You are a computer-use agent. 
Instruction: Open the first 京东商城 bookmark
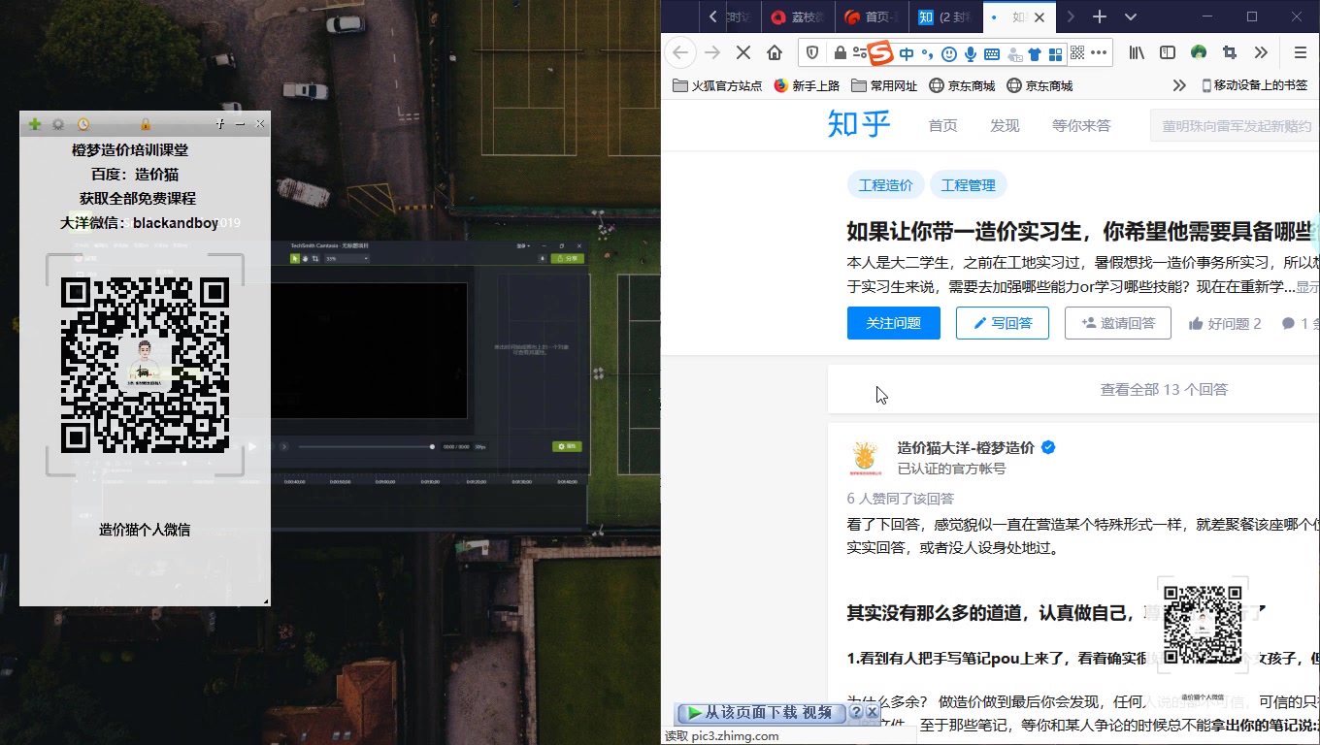point(963,85)
